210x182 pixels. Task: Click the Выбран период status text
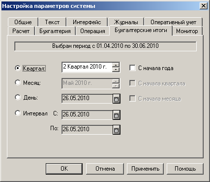coord(105,46)
